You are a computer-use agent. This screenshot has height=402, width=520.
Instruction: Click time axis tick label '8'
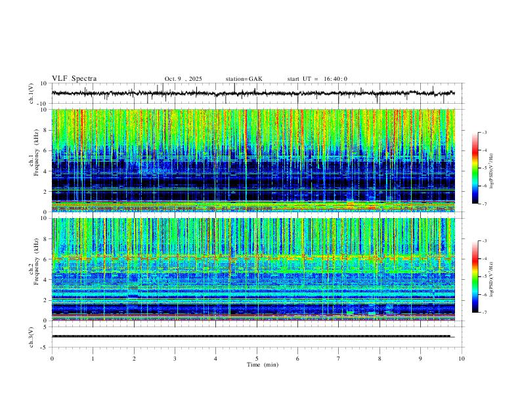379,359
